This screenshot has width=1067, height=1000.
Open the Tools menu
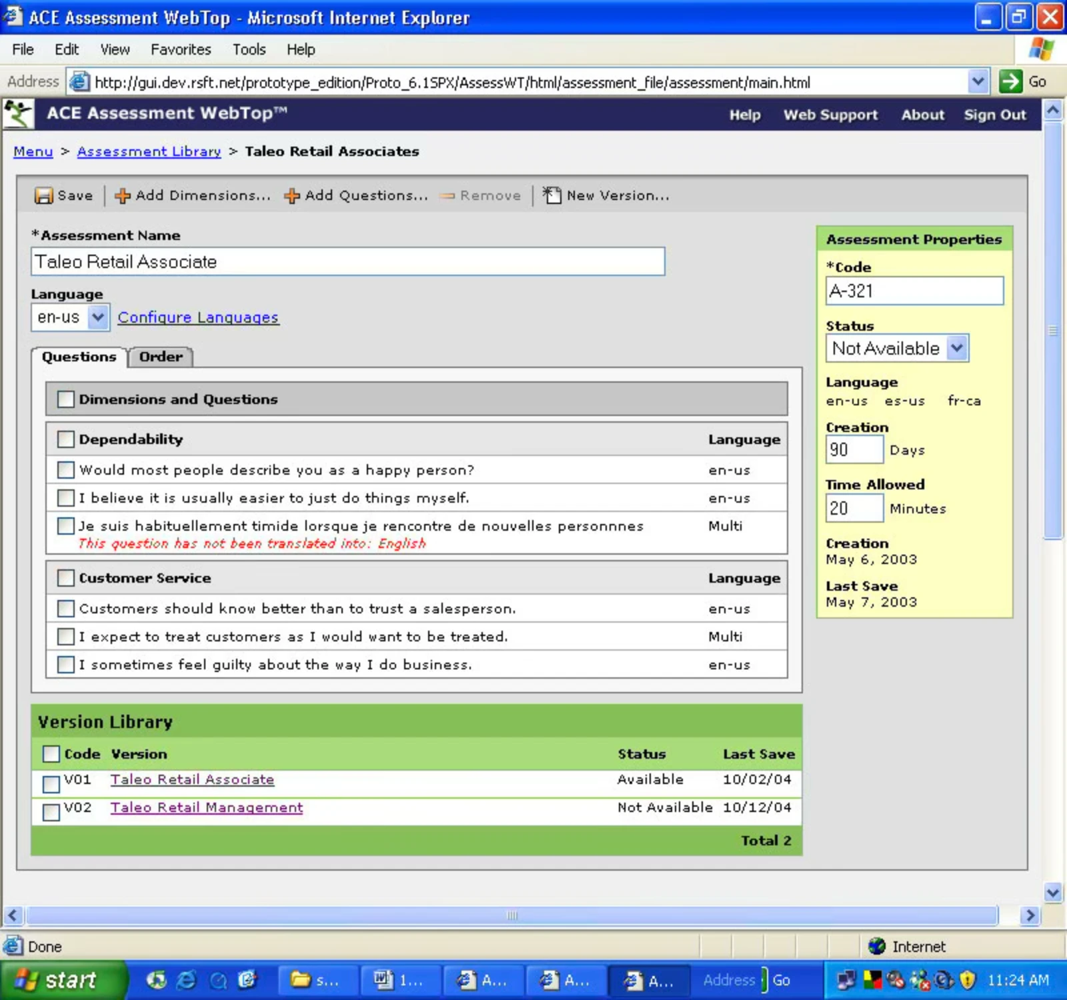pos(249,49)
